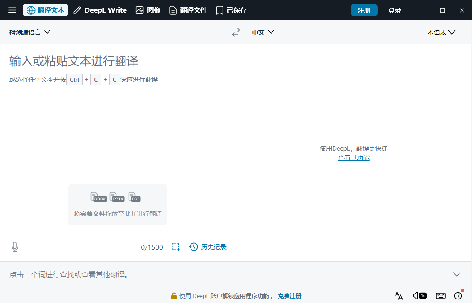
Task: Expand the 中文 target language dropdown
Action: click(x=263, y=32)
